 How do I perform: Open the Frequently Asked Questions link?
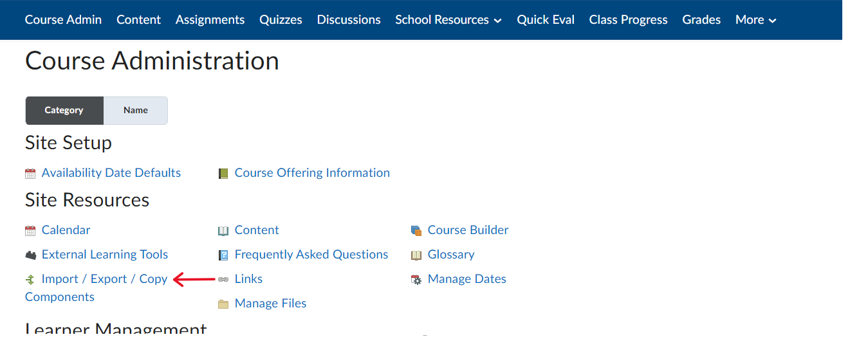pos(311,255)
